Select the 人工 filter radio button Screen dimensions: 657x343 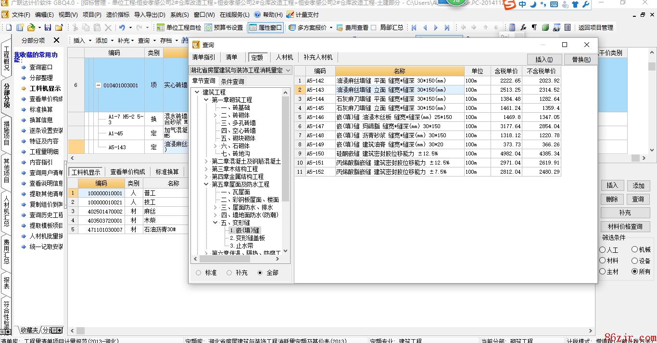coord(603,250)
